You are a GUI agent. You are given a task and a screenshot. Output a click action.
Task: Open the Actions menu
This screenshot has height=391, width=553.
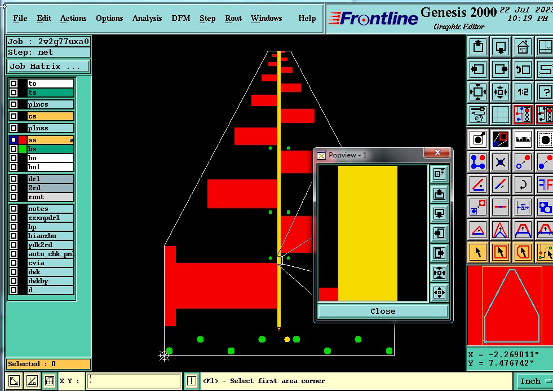click(73, 19)
